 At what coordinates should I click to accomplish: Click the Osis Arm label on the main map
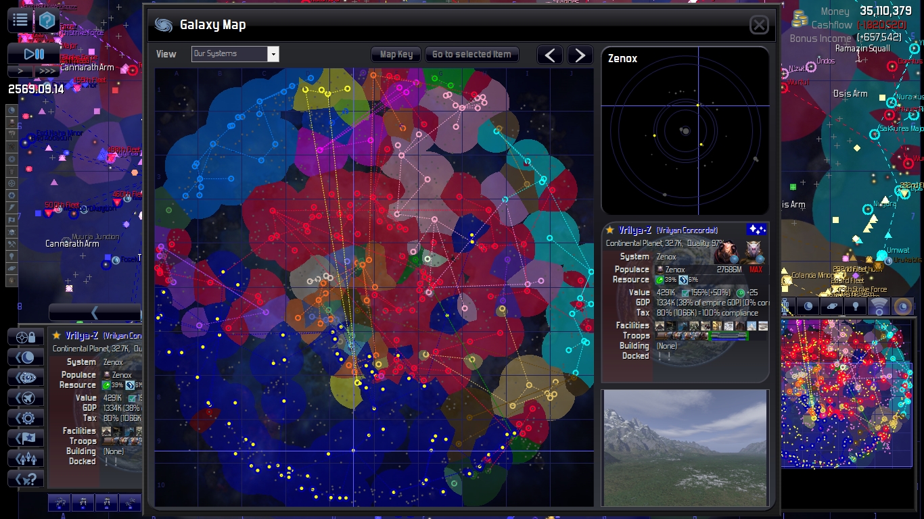(850, 94)
